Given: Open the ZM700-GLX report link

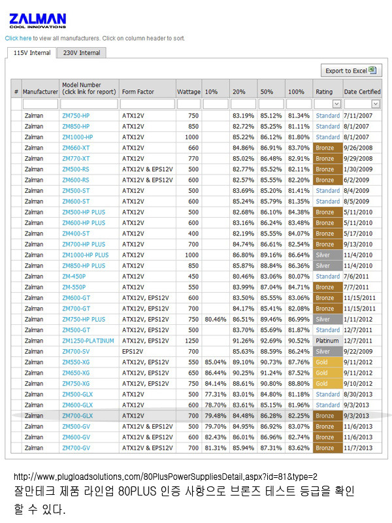Looking at the screenshot, I should (x=77, y=416).
